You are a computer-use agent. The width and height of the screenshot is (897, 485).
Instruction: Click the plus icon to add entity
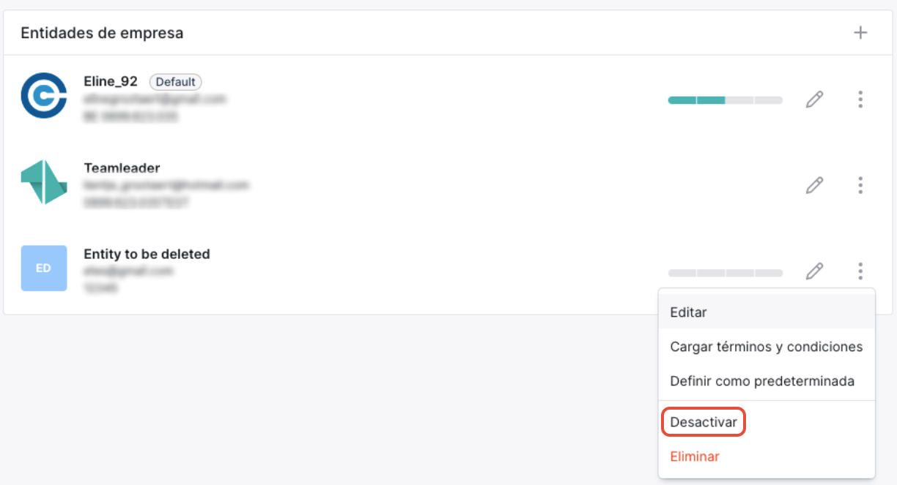pos(860,33)
